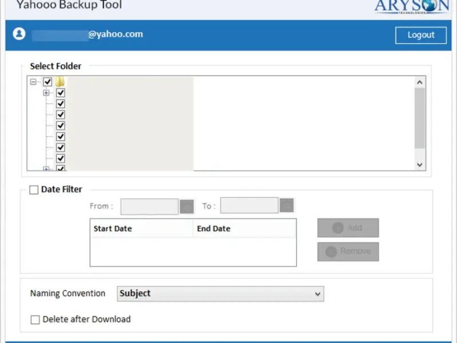Click the folder list scroll up arrow
The height and width of the screenshot is (343, 457).
pyautogui.click(x=420, y=82)
